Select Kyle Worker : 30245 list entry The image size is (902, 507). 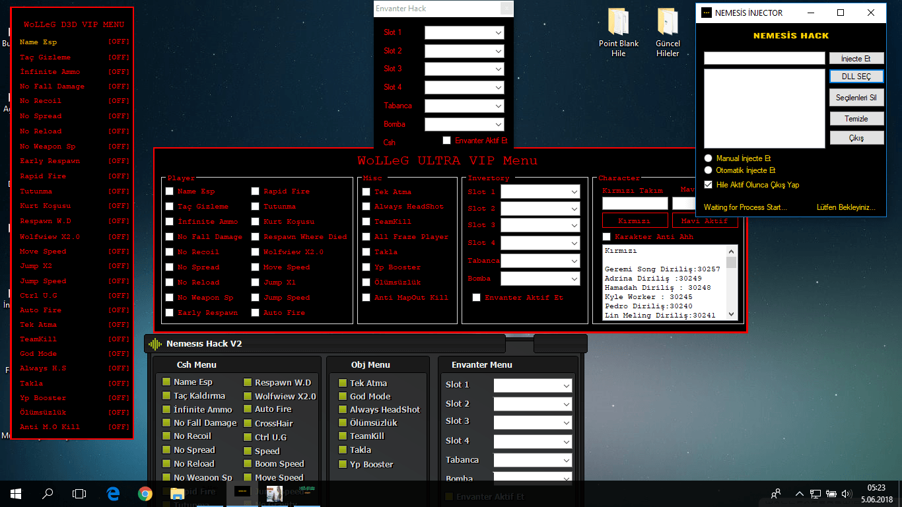click(x=648, y=297)
